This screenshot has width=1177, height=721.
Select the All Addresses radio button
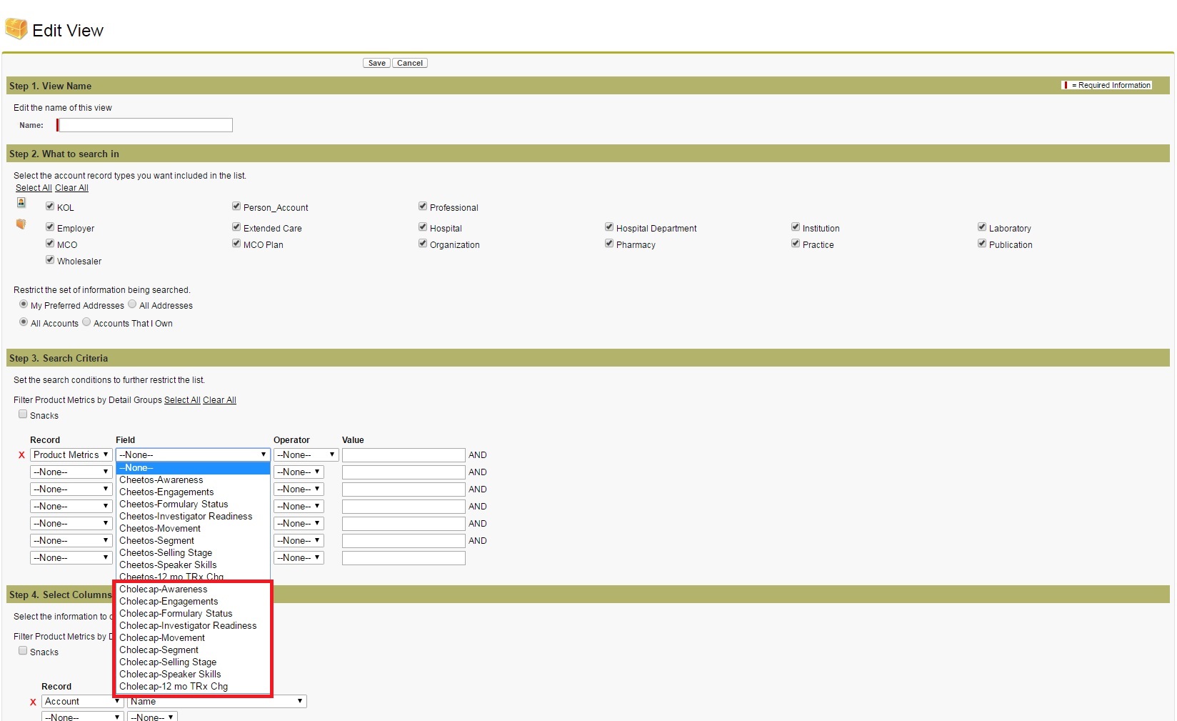(132, 304)
